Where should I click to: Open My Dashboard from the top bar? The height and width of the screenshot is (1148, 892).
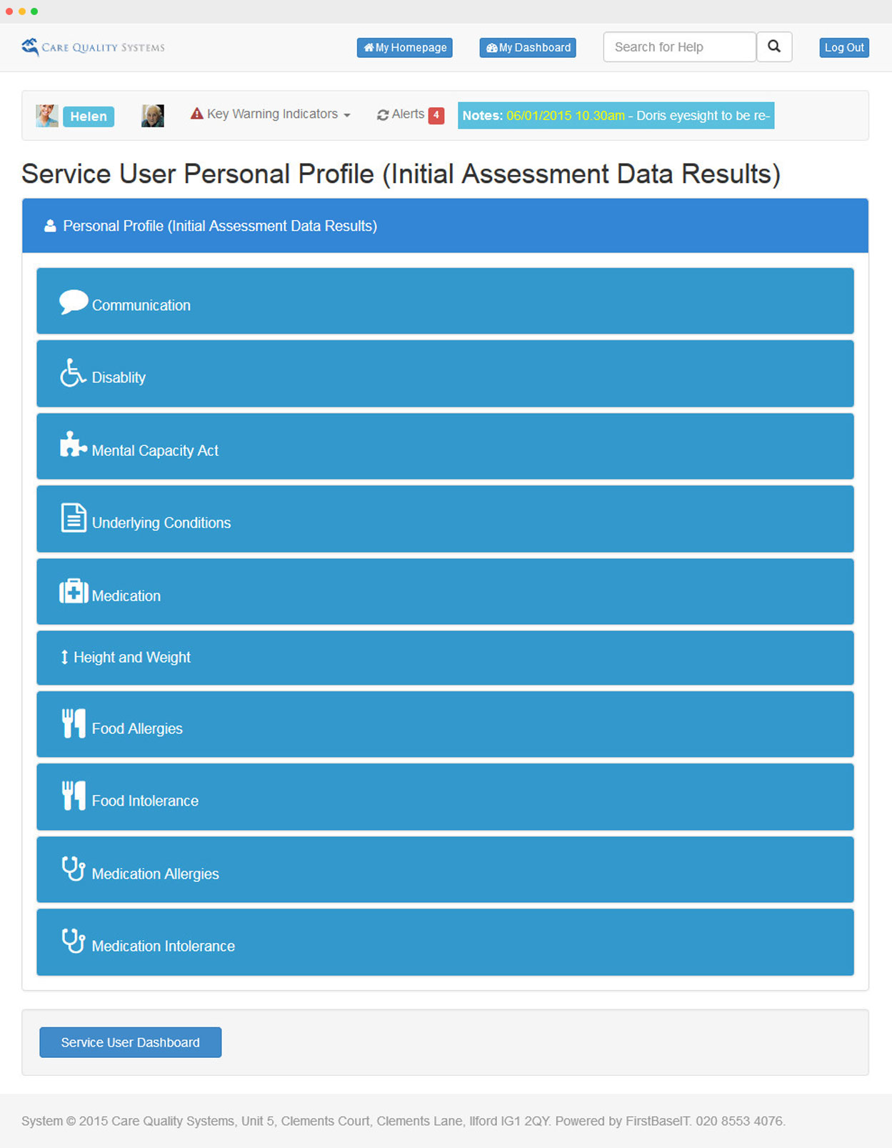point(528,48)
